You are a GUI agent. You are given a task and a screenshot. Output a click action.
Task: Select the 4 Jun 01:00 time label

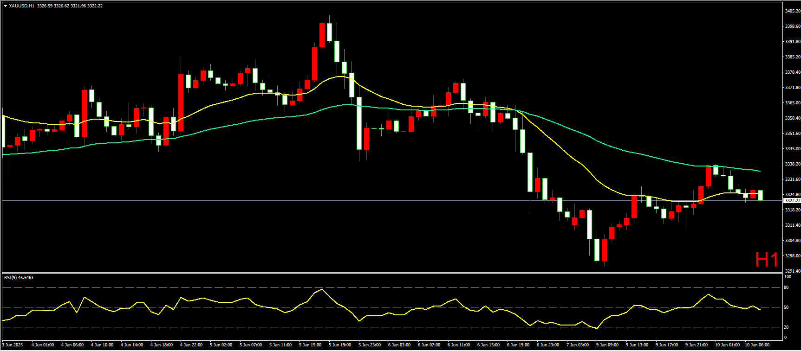[43, 345]
